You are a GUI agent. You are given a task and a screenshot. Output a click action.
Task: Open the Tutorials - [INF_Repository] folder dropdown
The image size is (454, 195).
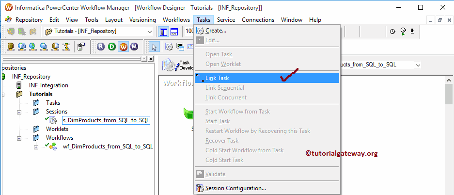(x=149, y=32)
